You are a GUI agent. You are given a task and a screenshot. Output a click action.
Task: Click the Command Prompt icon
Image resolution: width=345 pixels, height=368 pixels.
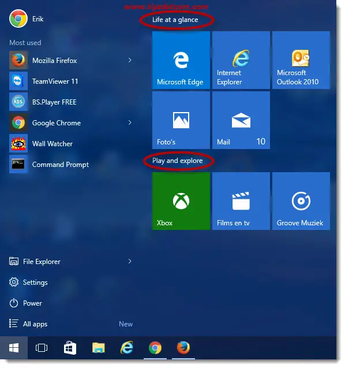[x=18, y=164]
